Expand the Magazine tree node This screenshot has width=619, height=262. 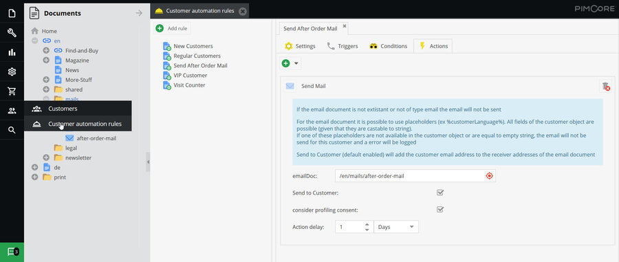pyautogui.click(x=46, y=61)
